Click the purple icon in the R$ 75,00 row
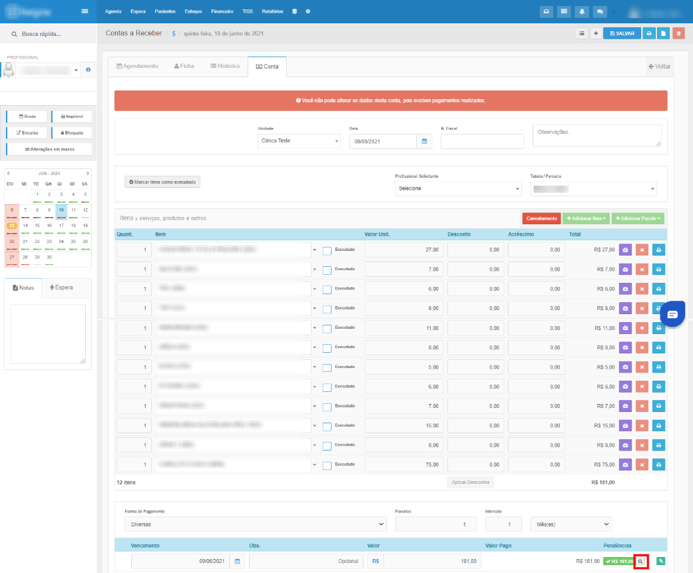Screen dimensions: 693x573 click(625, 465)
